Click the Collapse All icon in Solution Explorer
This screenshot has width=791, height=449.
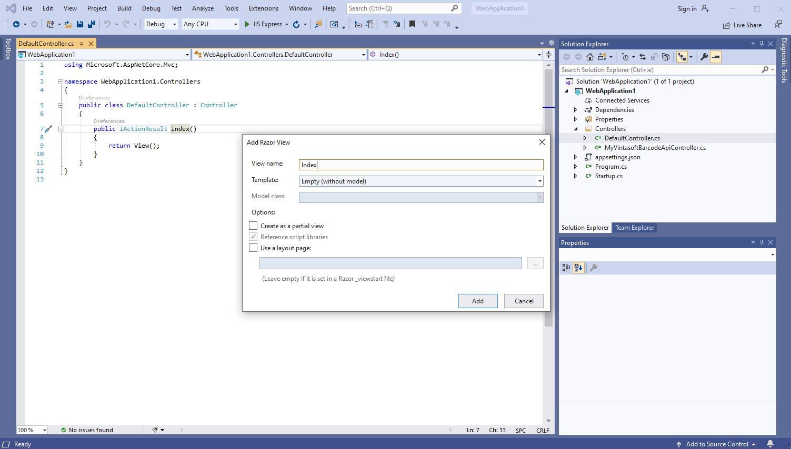point(654,56)
